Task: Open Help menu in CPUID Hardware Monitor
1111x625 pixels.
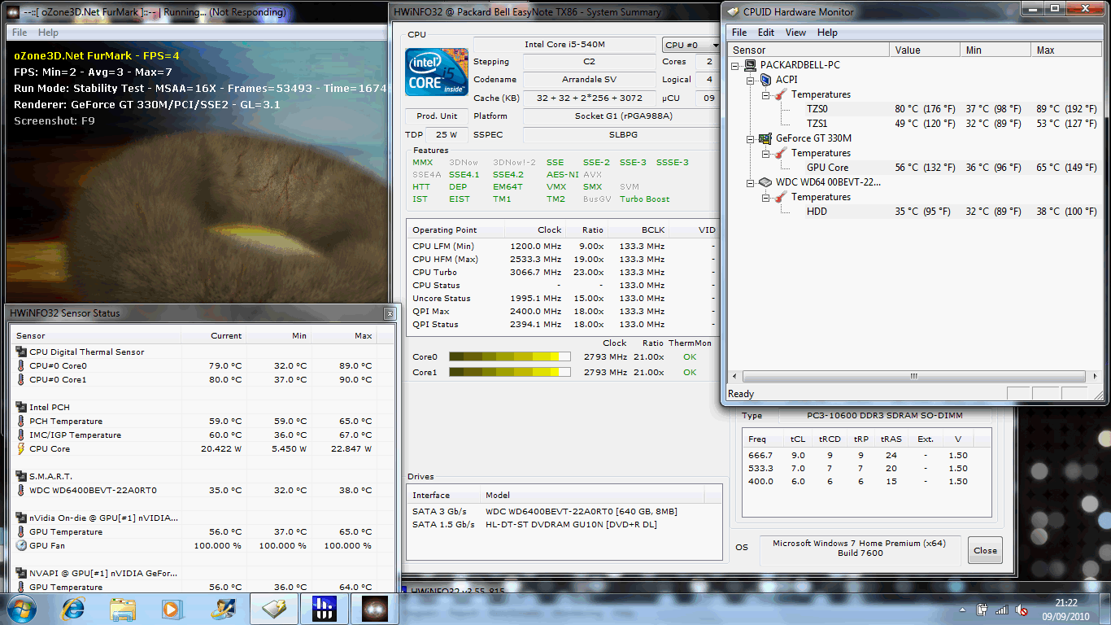Action: (x=827, y=33)
